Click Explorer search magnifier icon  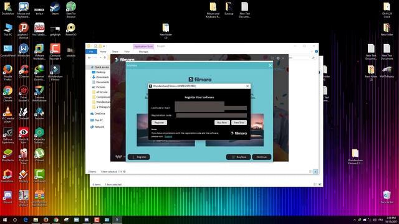313,58
